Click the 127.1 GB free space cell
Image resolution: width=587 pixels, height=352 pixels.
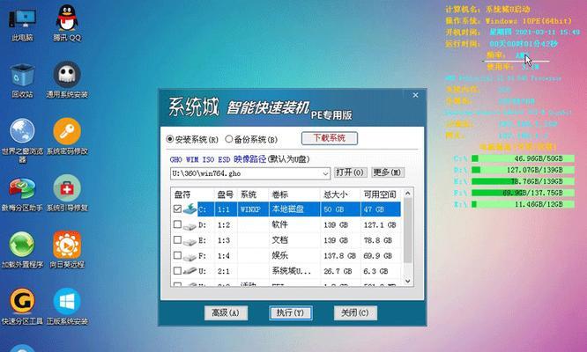tap(380, 225)
